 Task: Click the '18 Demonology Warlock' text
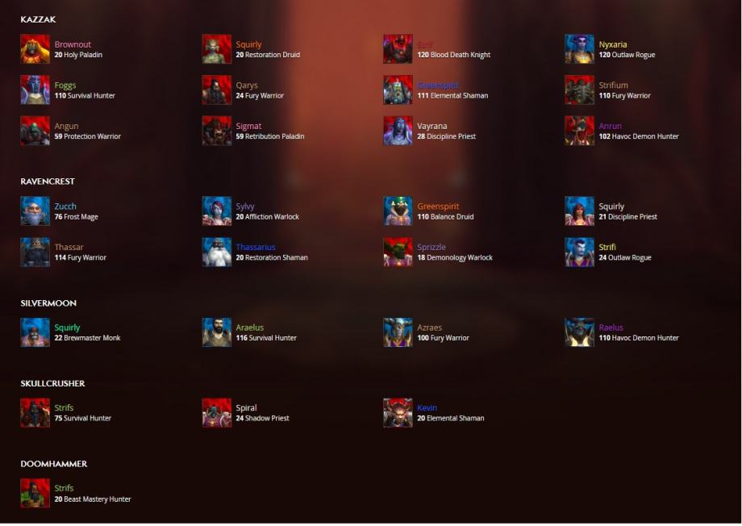455,257
